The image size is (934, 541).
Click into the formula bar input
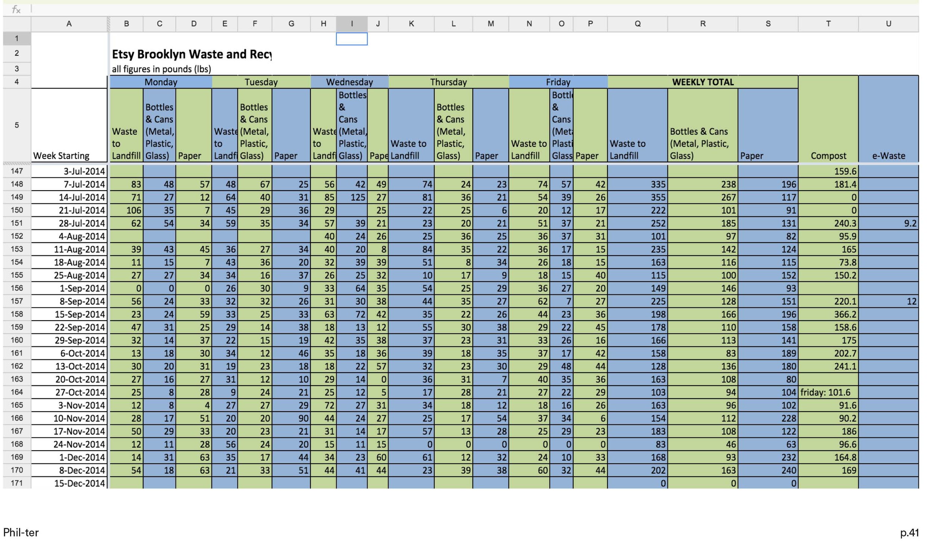(x=474, y=9)
